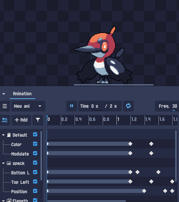Screen dimensions: 179x202
Task: Collapse the Animation panel arrow
Action: coord(4,94)
